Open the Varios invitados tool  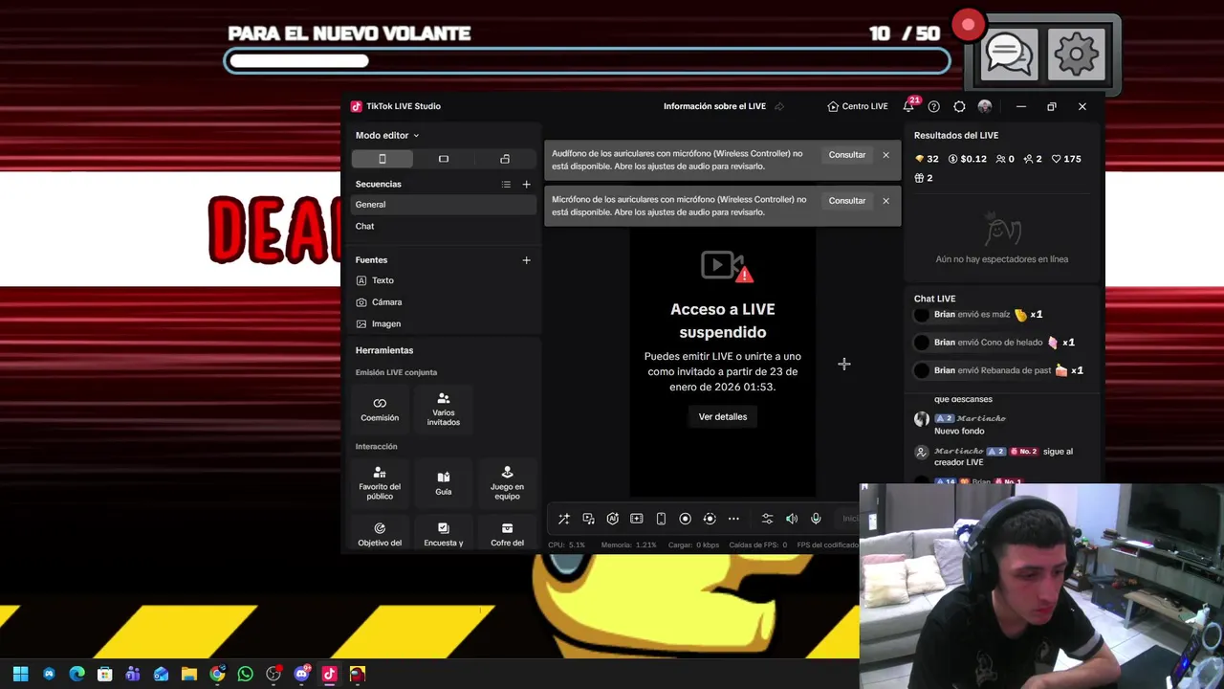(444, 410)
